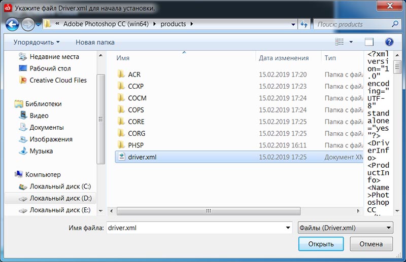Click the change view icon
This screenshot has height=262, width=406.
coord(340,42)
